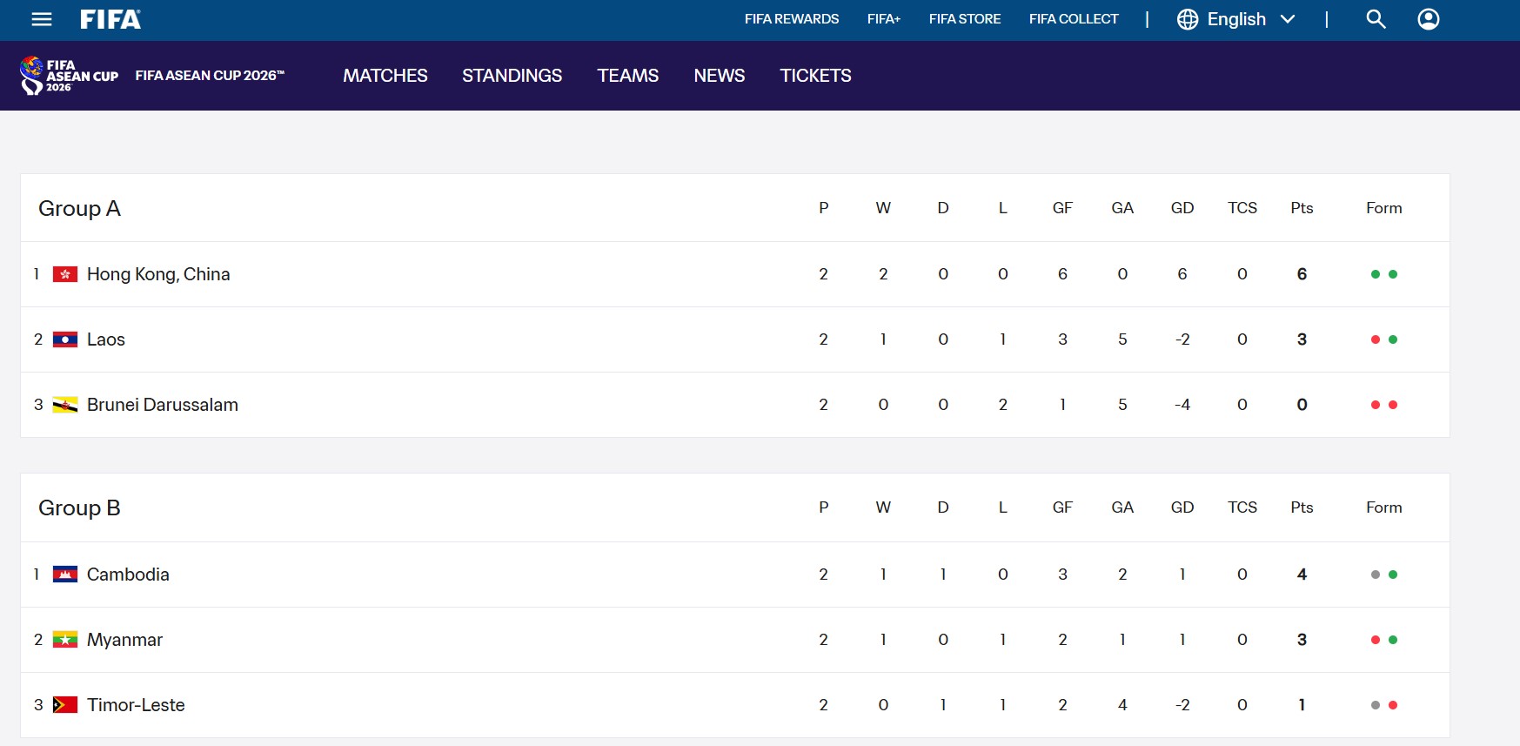Select the Laos team name
Screen dimensions: 1520x746
click(x=106, y=339)
